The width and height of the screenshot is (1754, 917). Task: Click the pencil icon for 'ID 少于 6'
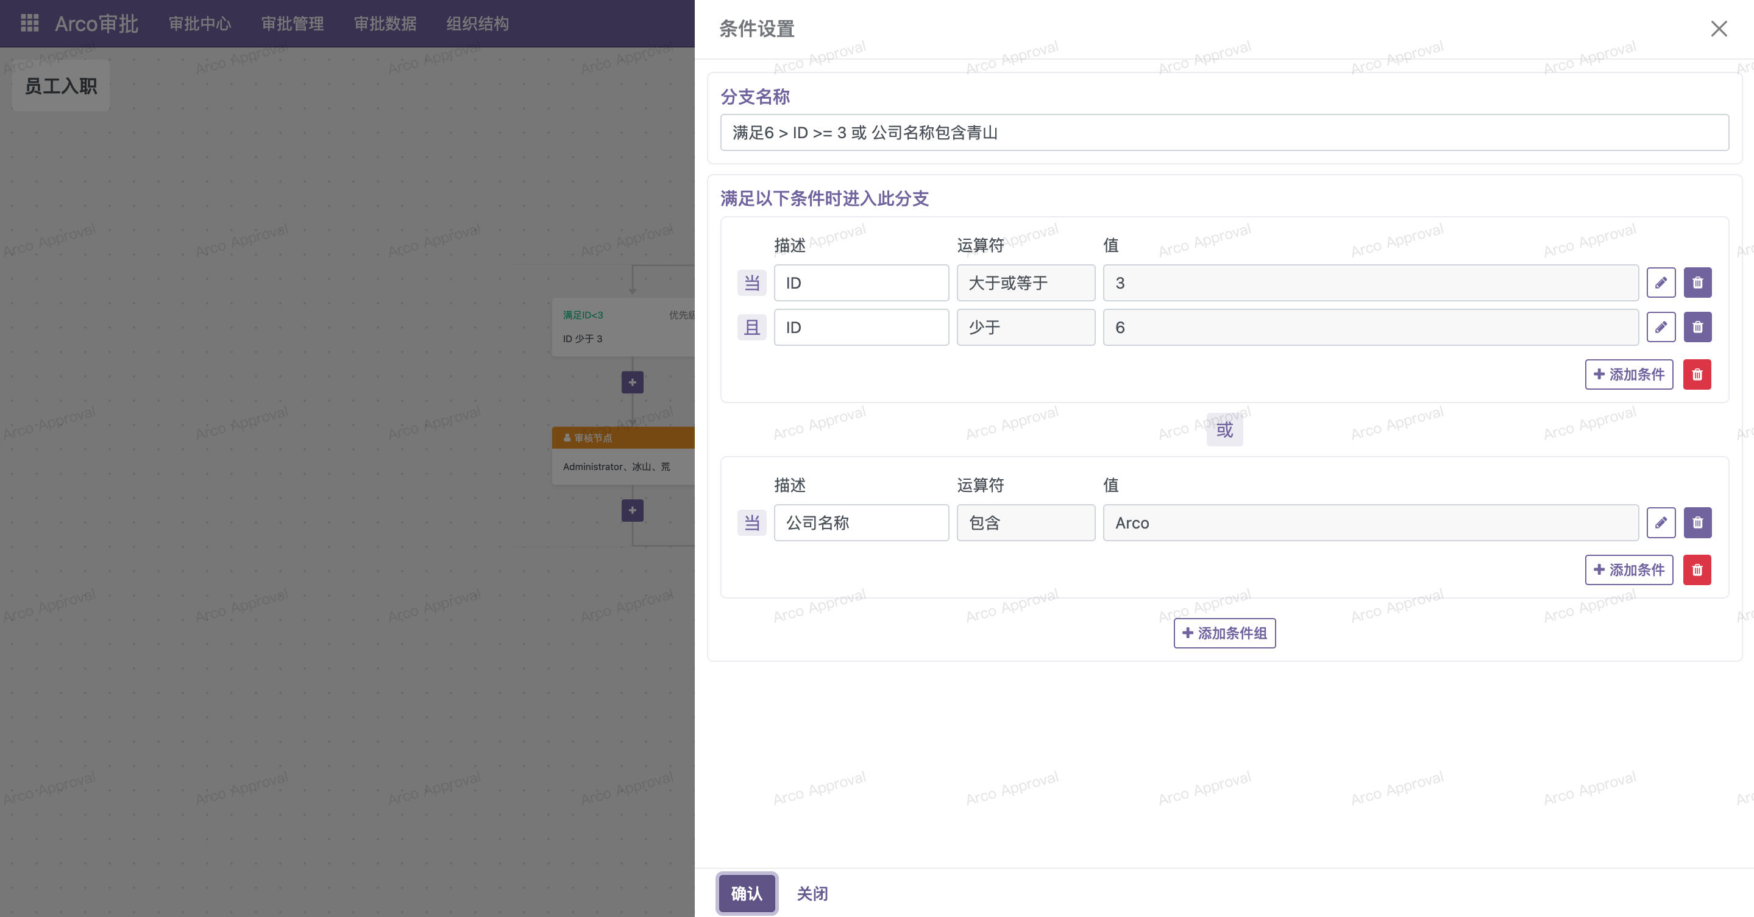click(1661, 327)
